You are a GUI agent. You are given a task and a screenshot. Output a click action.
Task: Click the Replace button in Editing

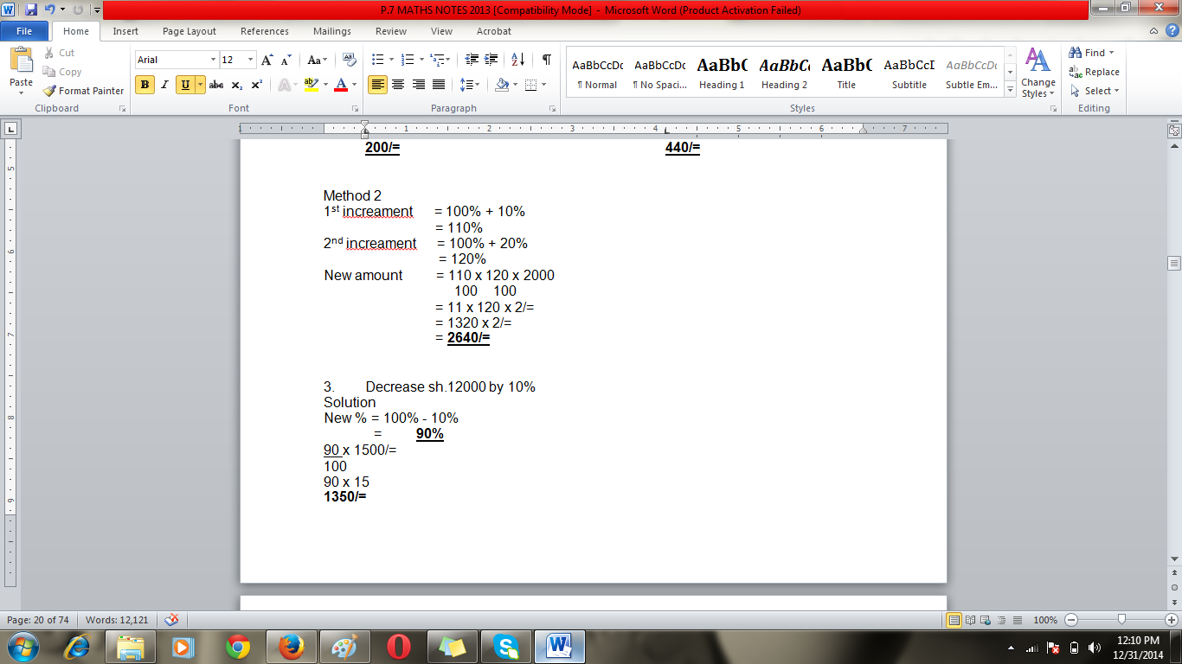(1095, 72)
